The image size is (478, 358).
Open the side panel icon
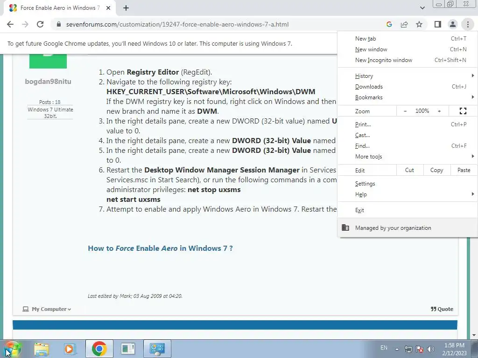[x=438, y=24]
